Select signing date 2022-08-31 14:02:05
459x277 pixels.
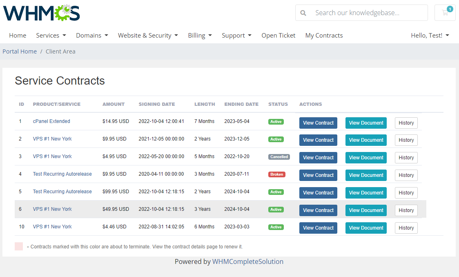(161, 227)
